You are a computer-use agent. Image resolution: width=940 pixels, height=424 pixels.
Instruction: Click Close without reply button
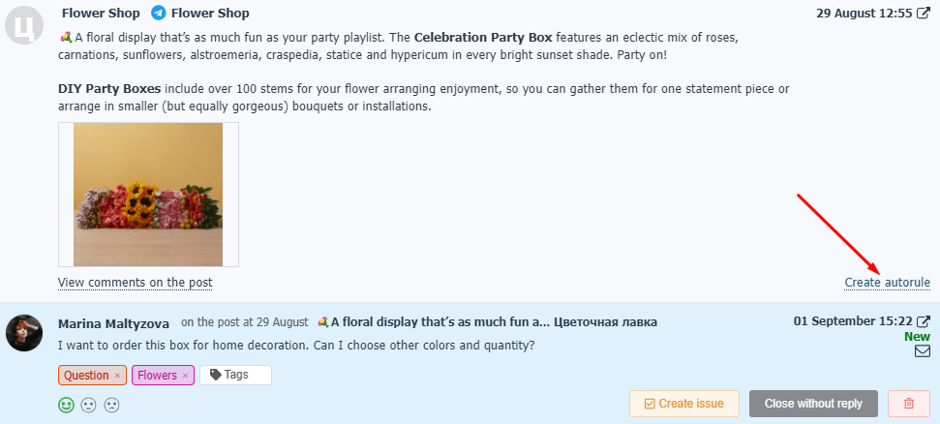click(813, 404)
